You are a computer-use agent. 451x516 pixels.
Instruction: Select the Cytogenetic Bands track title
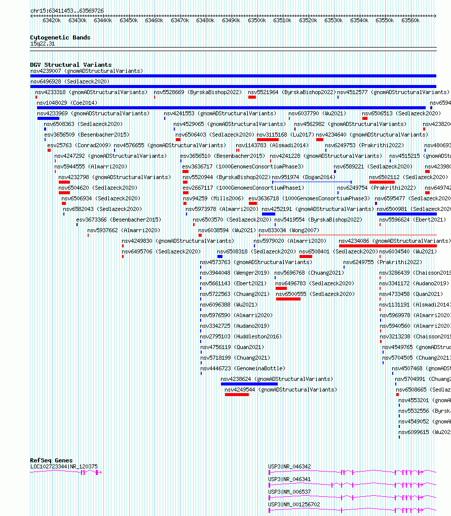[60, 37]
